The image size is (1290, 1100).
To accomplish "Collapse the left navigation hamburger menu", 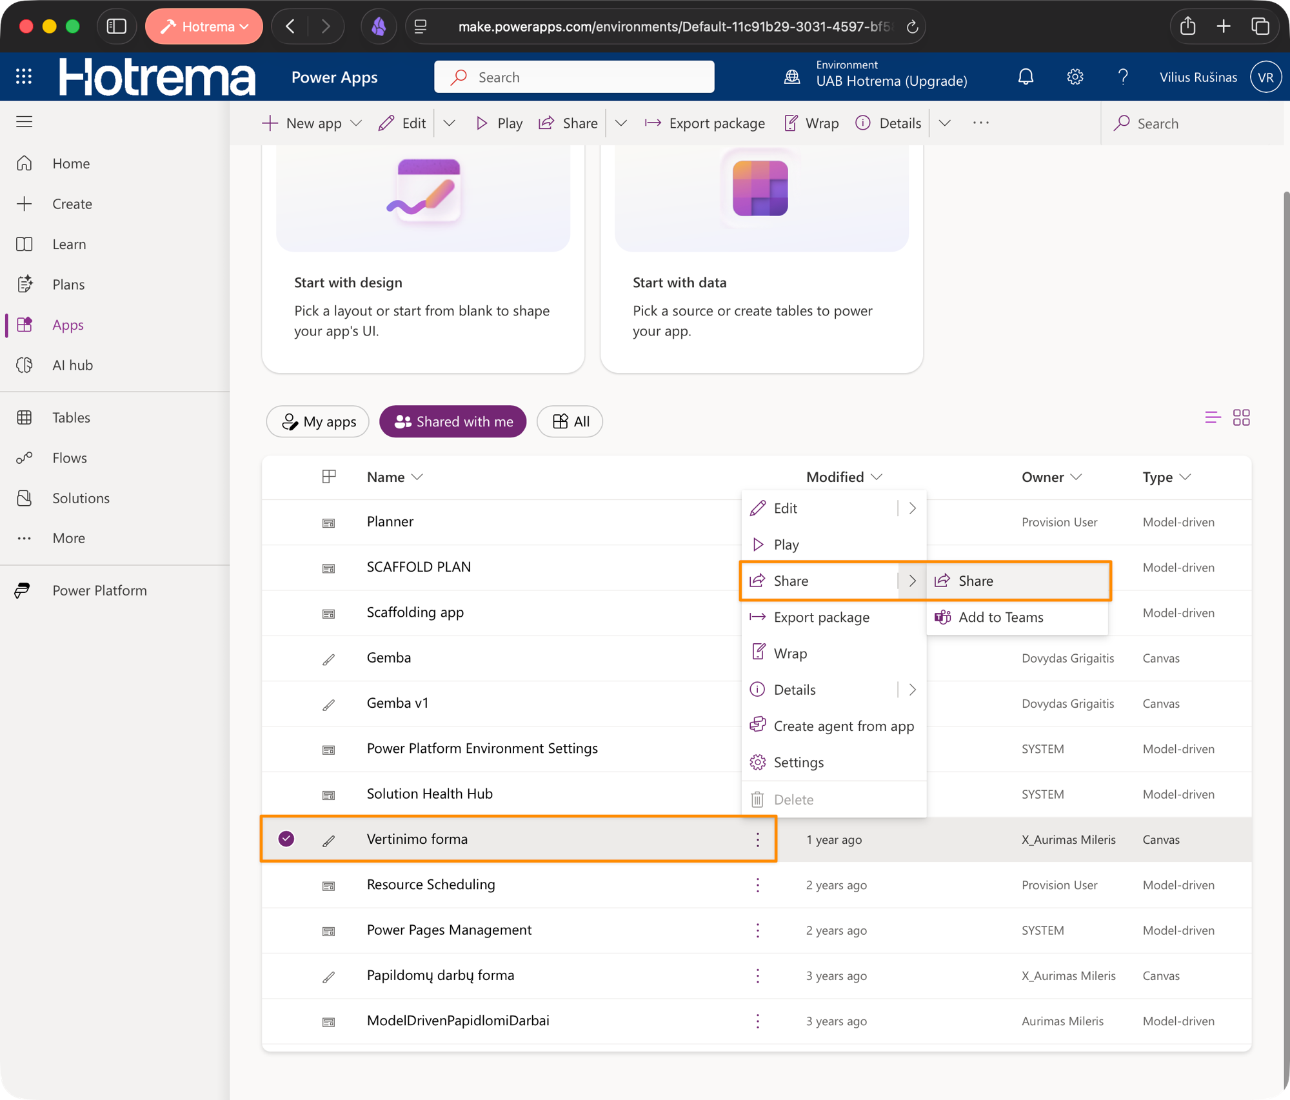I will 24,121.
